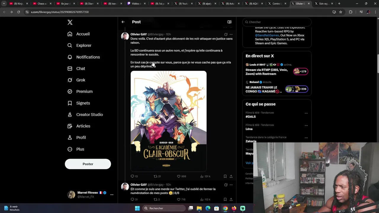Open the À venir Résultats widget
Screen dimensions: 379x213
[12, 208]
